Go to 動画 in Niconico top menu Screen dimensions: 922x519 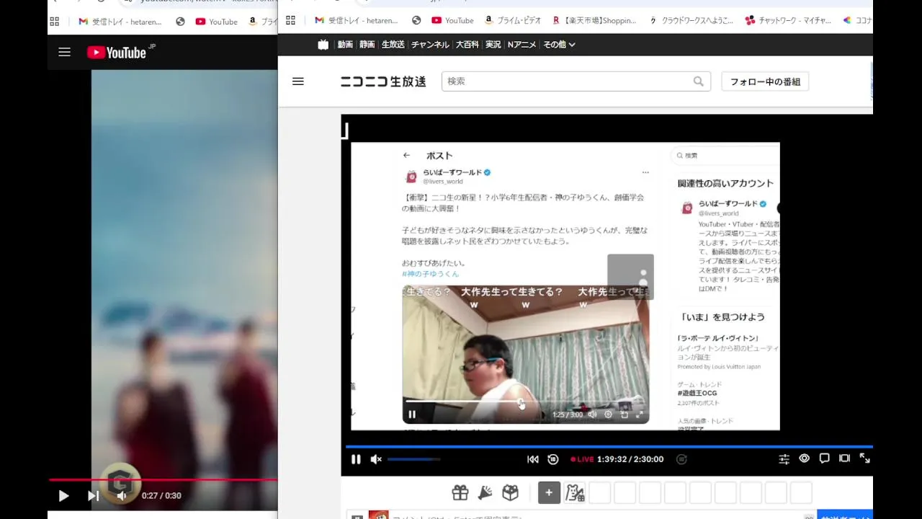(x=346, y=45)
